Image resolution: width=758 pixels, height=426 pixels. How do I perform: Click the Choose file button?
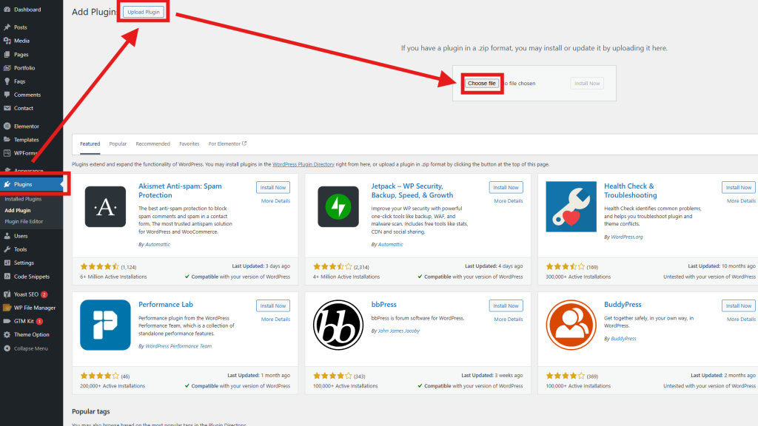(481, 83)
